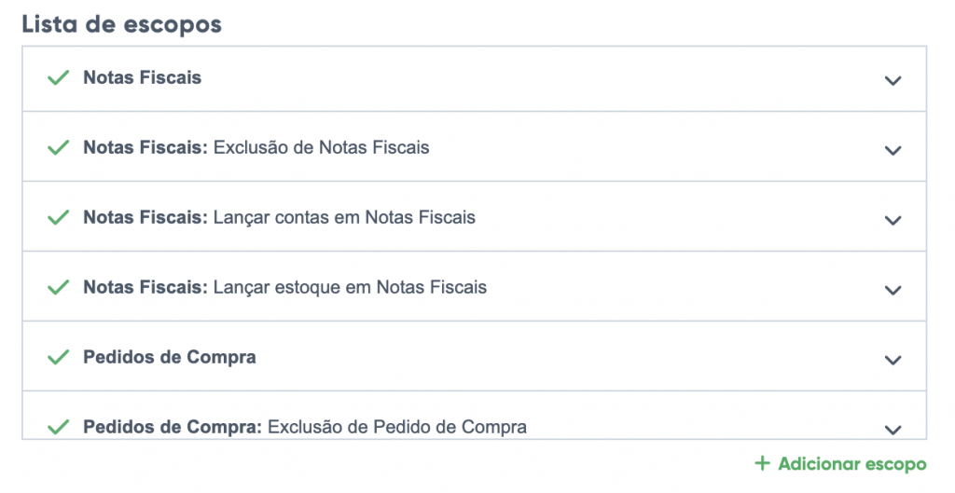955x493 pixels.
Task: Click checkmark for Lançar contas em Notas Fiscais
Action: pos(59,217)
